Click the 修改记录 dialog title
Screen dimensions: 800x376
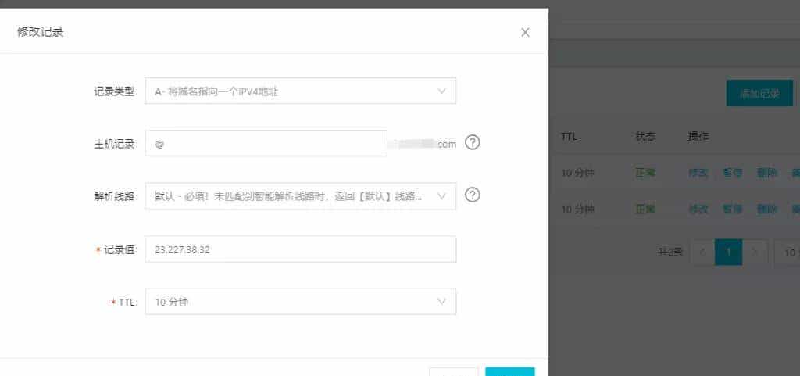[x=41, y=32]
